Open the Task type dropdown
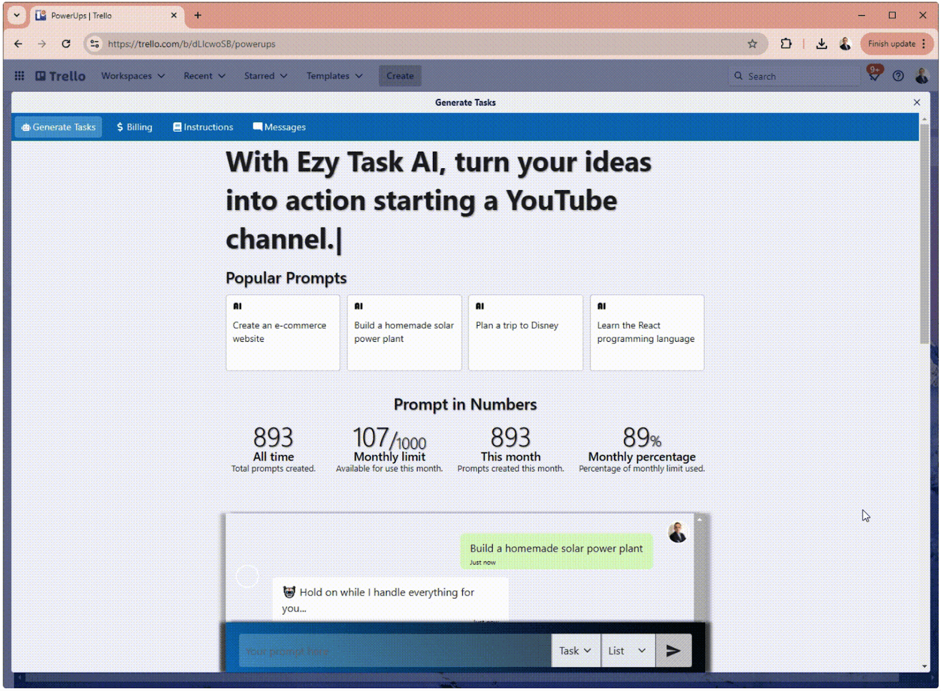Viewport: 941px width, 691px height. tap(575, 650)
